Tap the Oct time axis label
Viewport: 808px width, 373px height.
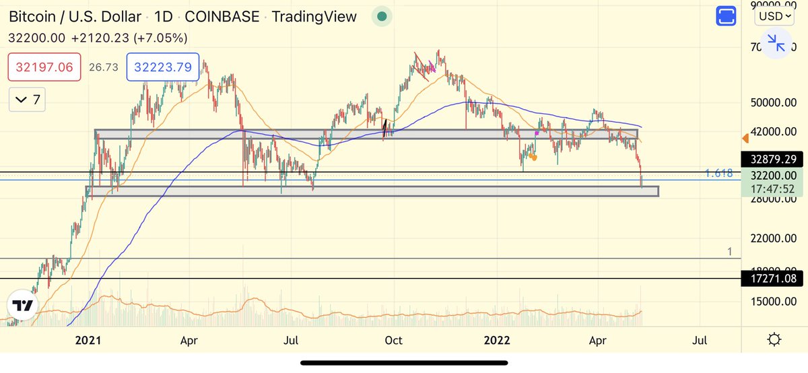(x=393, y=340)
